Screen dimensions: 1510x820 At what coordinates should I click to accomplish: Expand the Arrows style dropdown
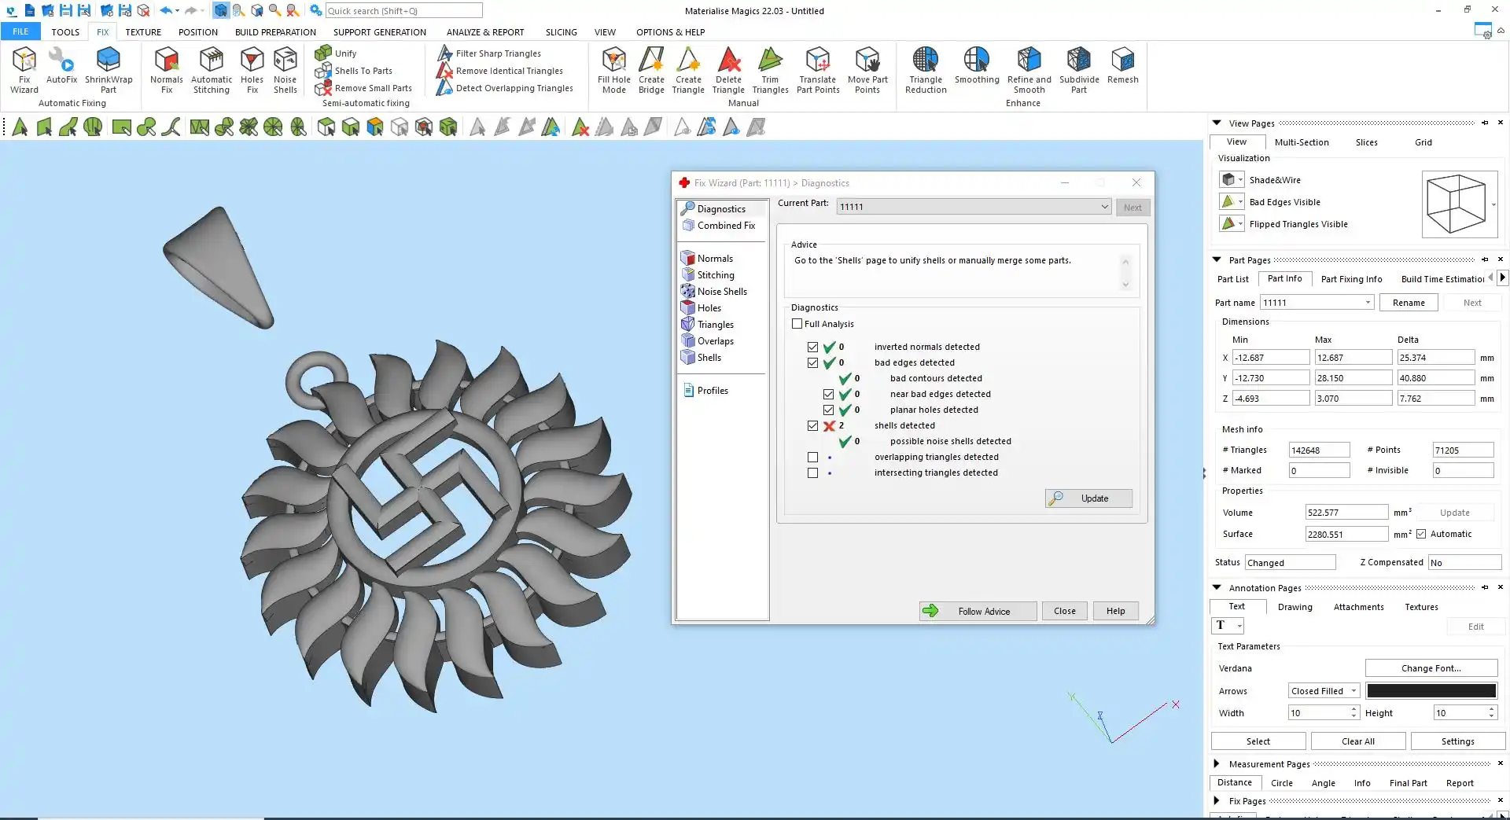(x=1353, y=691)
